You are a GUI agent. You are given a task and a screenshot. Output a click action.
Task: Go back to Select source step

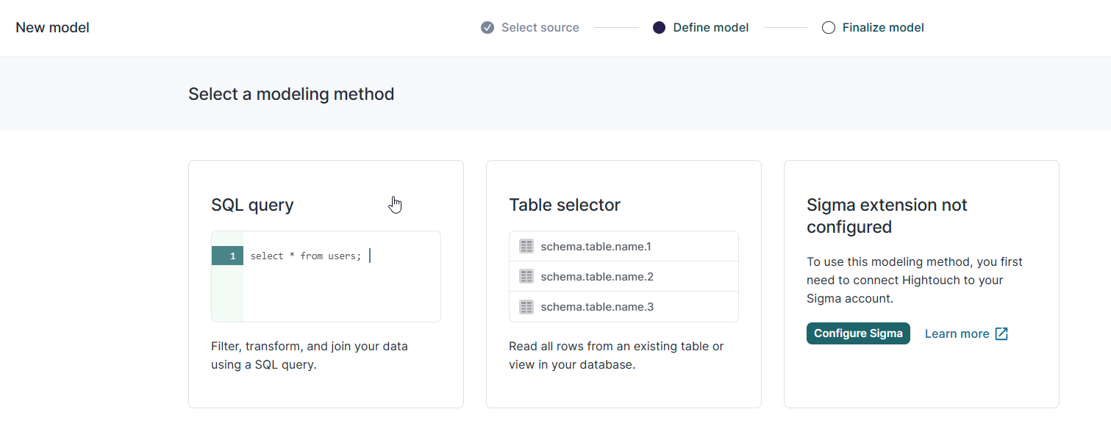(x=540, y=28)
